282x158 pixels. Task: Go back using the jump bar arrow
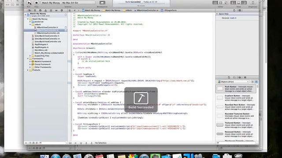point(74,11)
